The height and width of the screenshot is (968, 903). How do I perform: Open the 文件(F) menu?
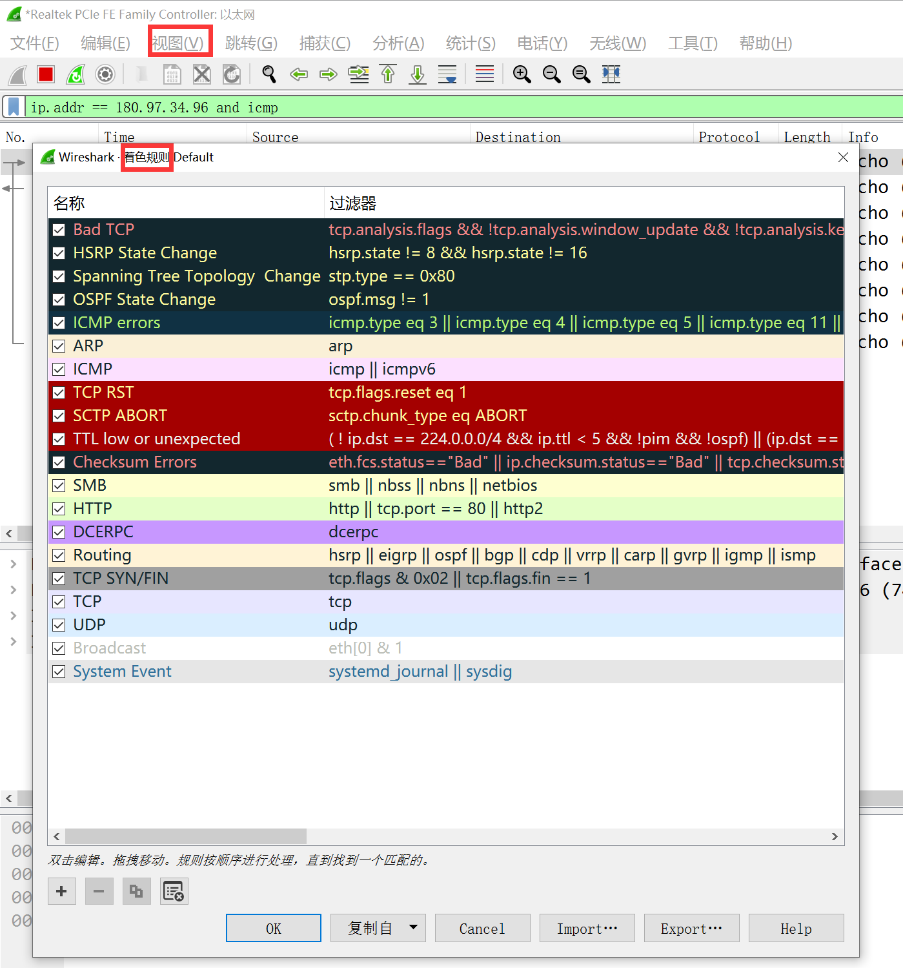(x=35, y=43)
